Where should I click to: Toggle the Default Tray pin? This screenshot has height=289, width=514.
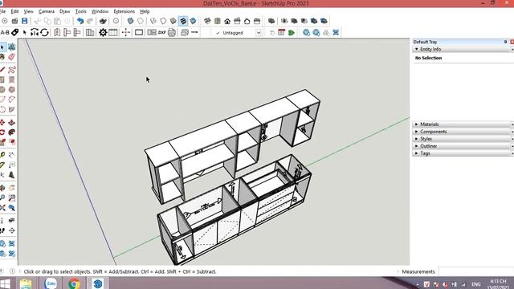505,42
